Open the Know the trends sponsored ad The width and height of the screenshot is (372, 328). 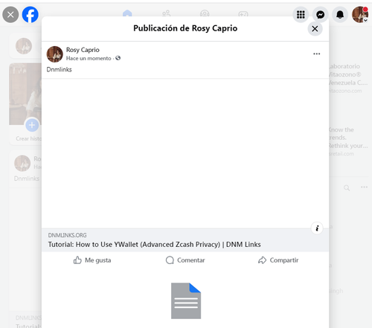[x=347, y=141]
